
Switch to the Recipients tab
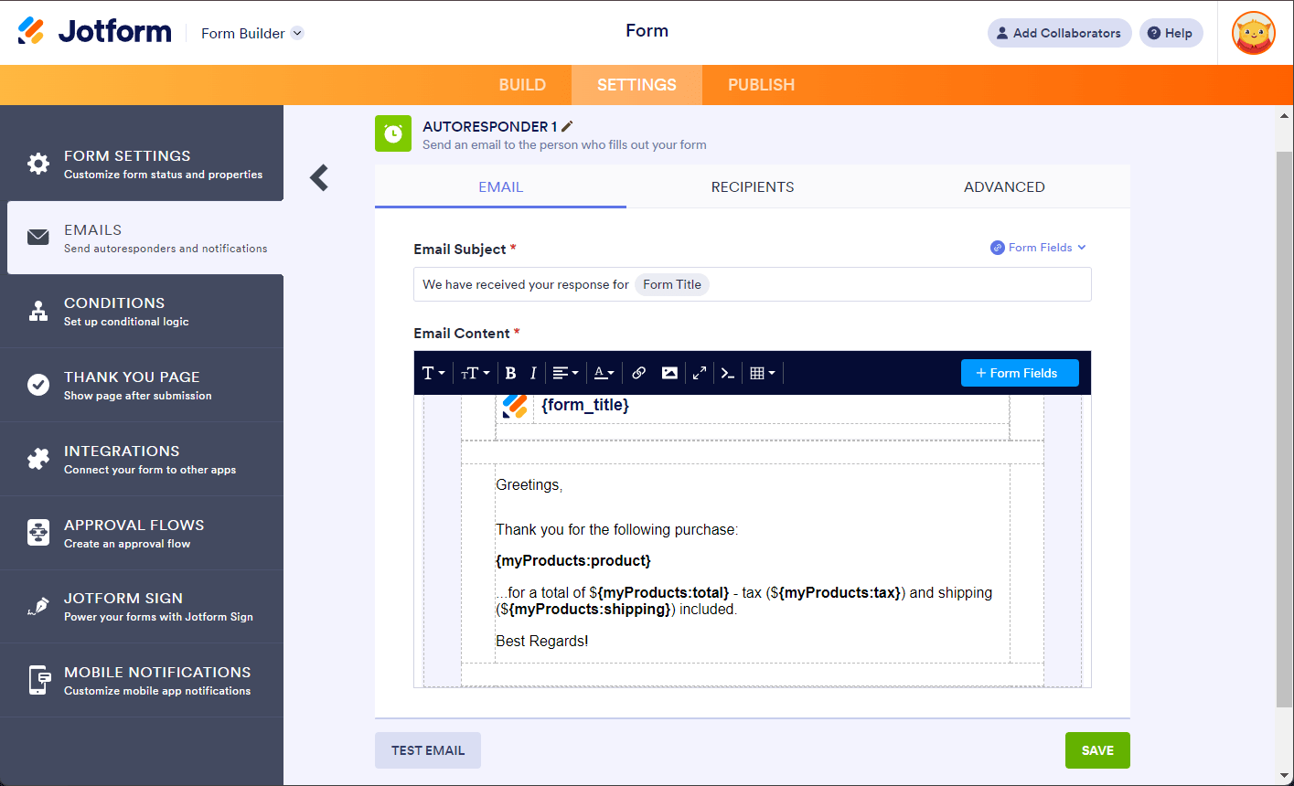click(x=753, y=186)
